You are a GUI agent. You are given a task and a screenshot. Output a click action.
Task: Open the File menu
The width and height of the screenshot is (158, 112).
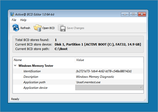pyautogui.click(x=14, y=20)
